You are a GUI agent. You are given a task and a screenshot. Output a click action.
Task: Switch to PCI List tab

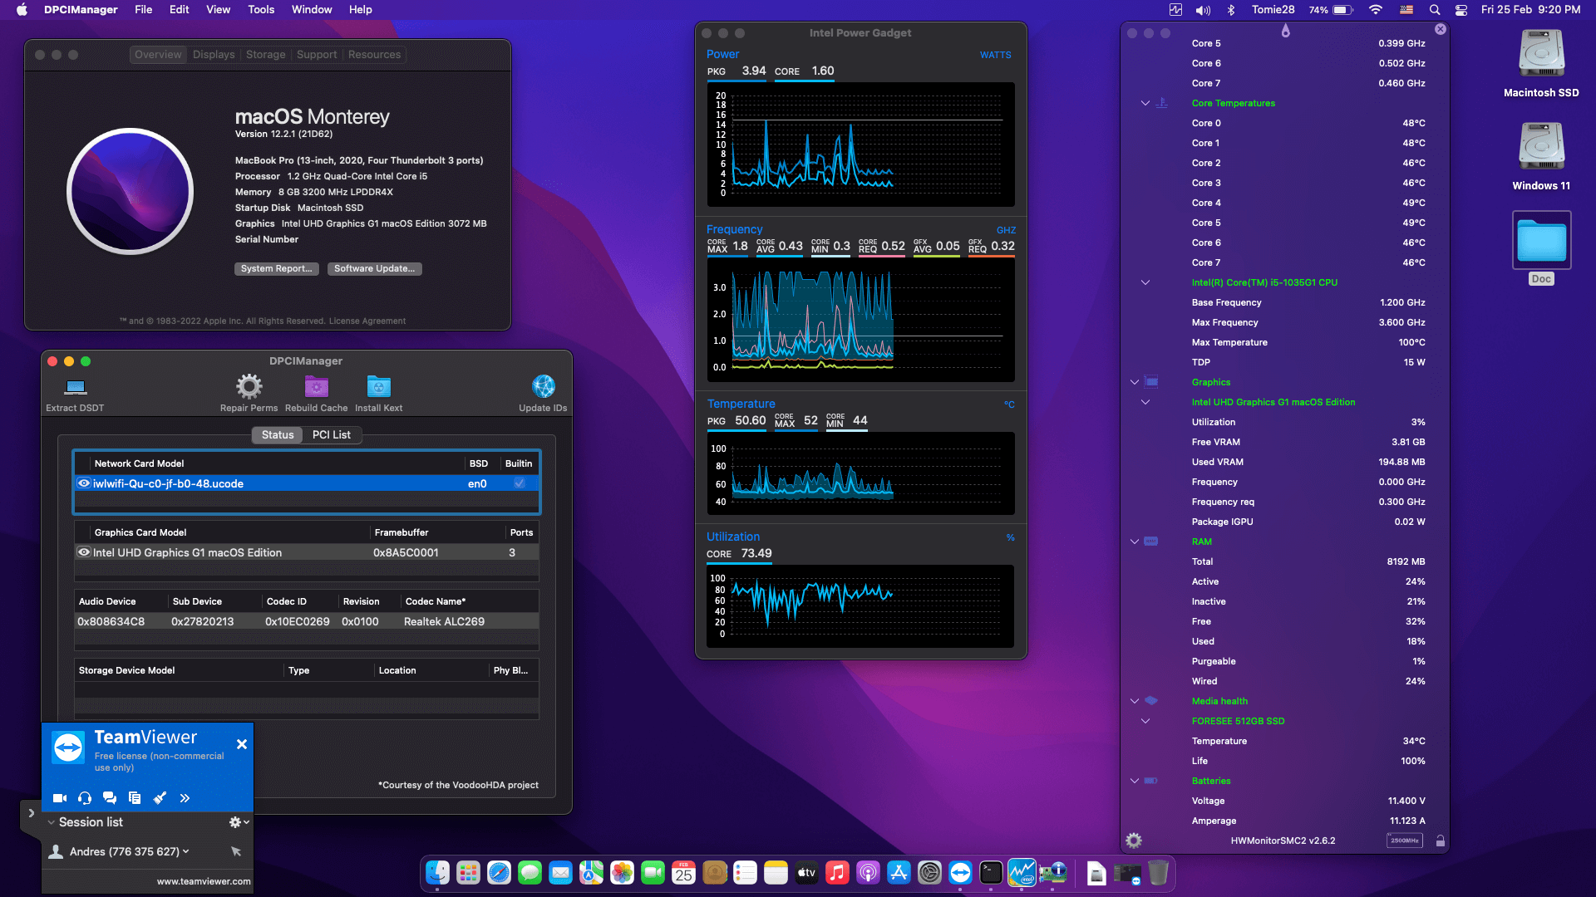[332, 434]
